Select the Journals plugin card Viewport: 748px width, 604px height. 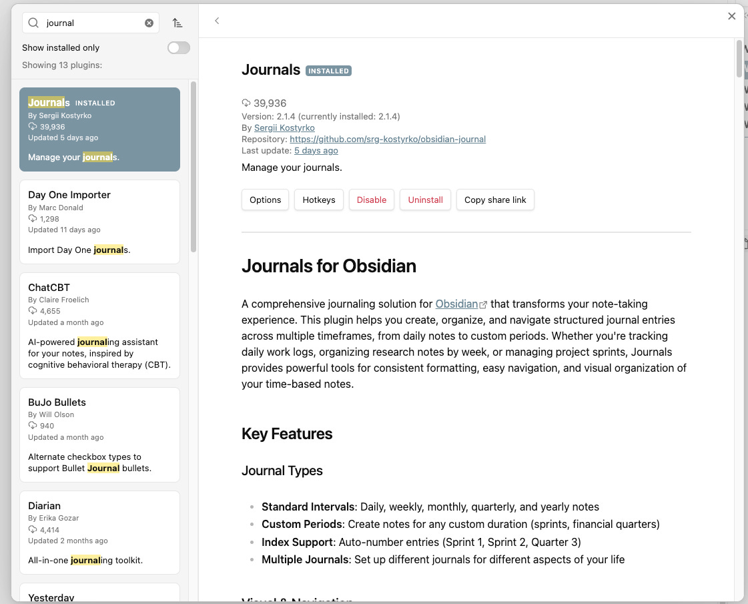99,129
